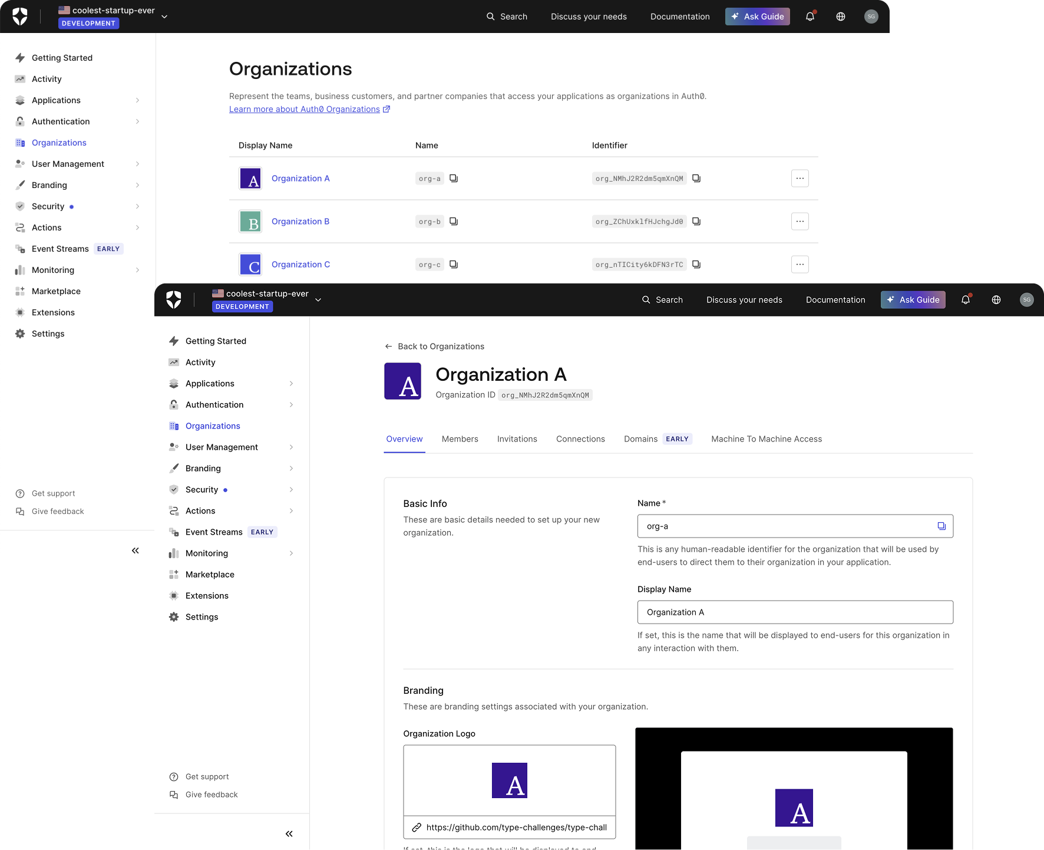Copy Organization B's identifier via the copy icon
The width and height of the screenshot is (1044, 850).
tap(696, 221)
